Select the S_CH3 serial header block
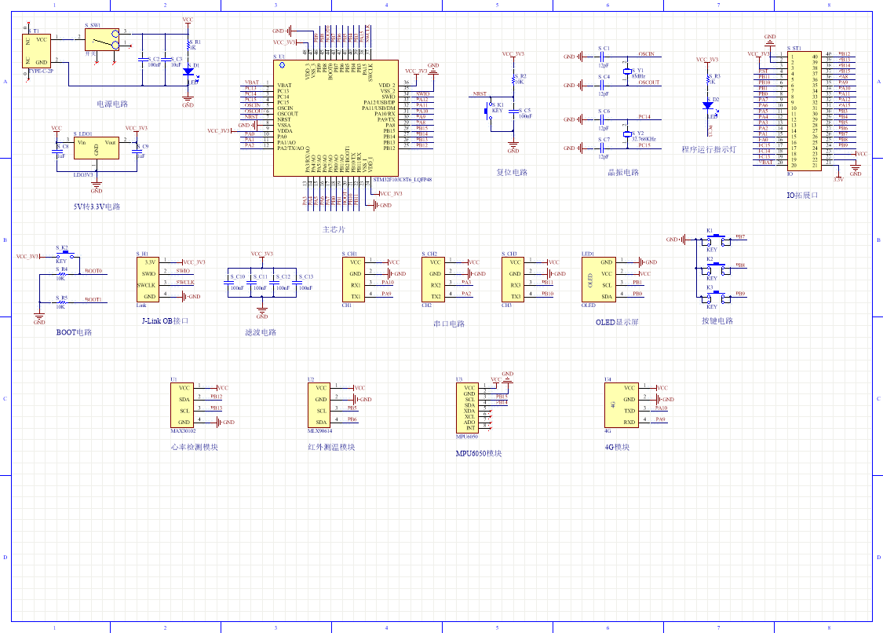 (x=513, y=280)
